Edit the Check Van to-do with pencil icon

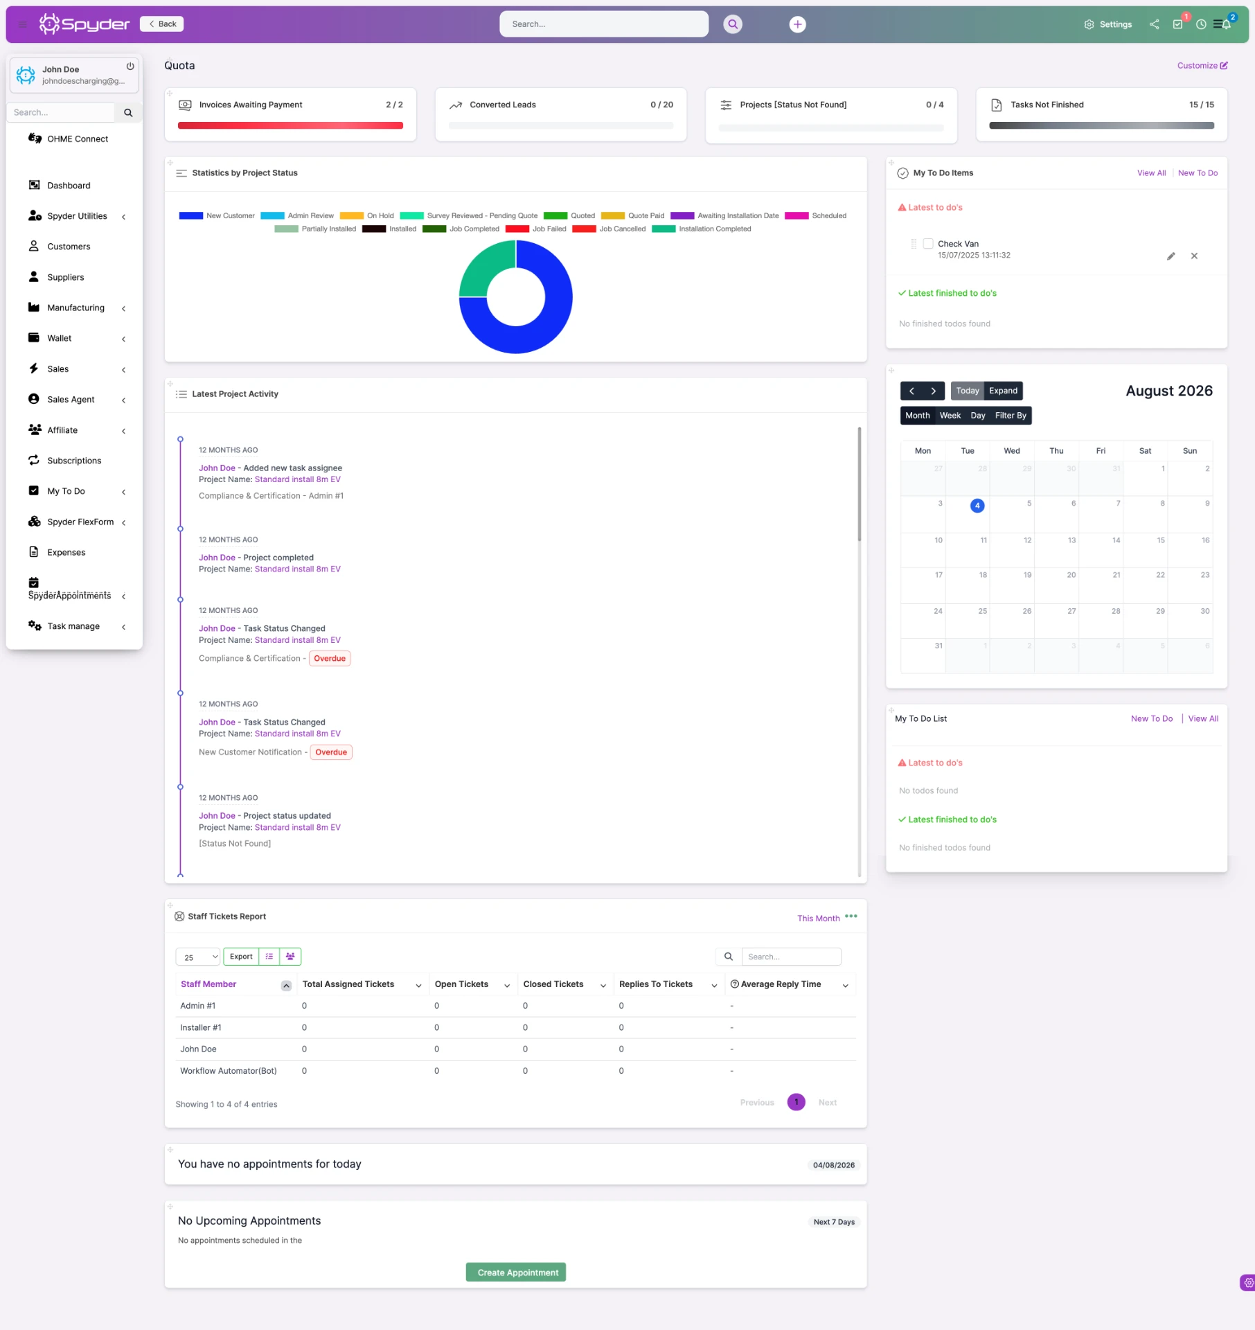pyautogui.click(x=1171, y=256)
